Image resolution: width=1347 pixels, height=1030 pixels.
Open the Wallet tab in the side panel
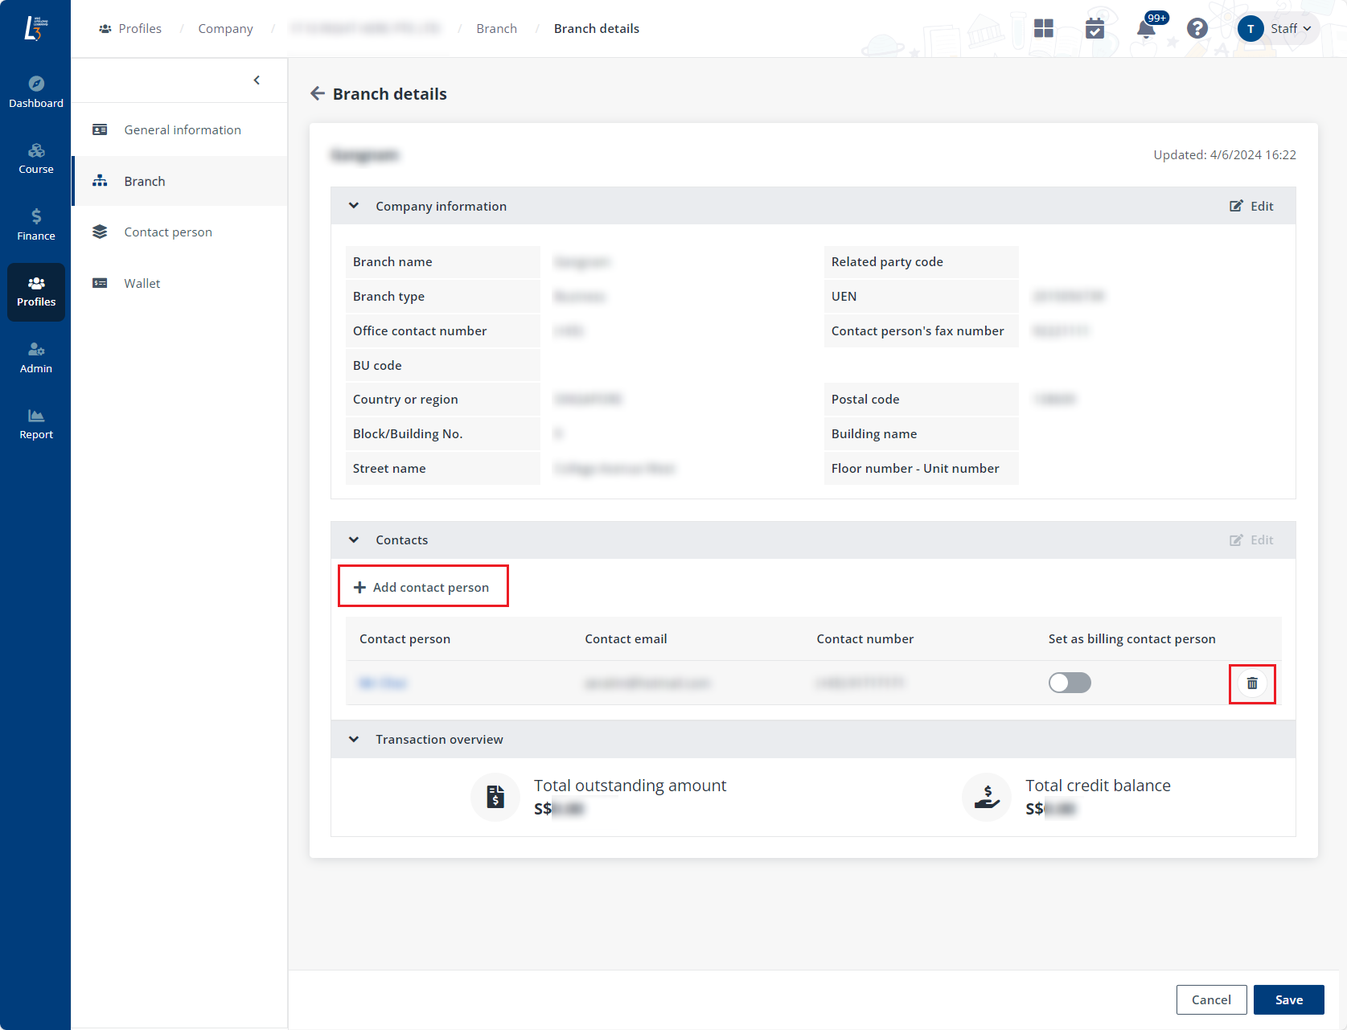tap(142, 283)
